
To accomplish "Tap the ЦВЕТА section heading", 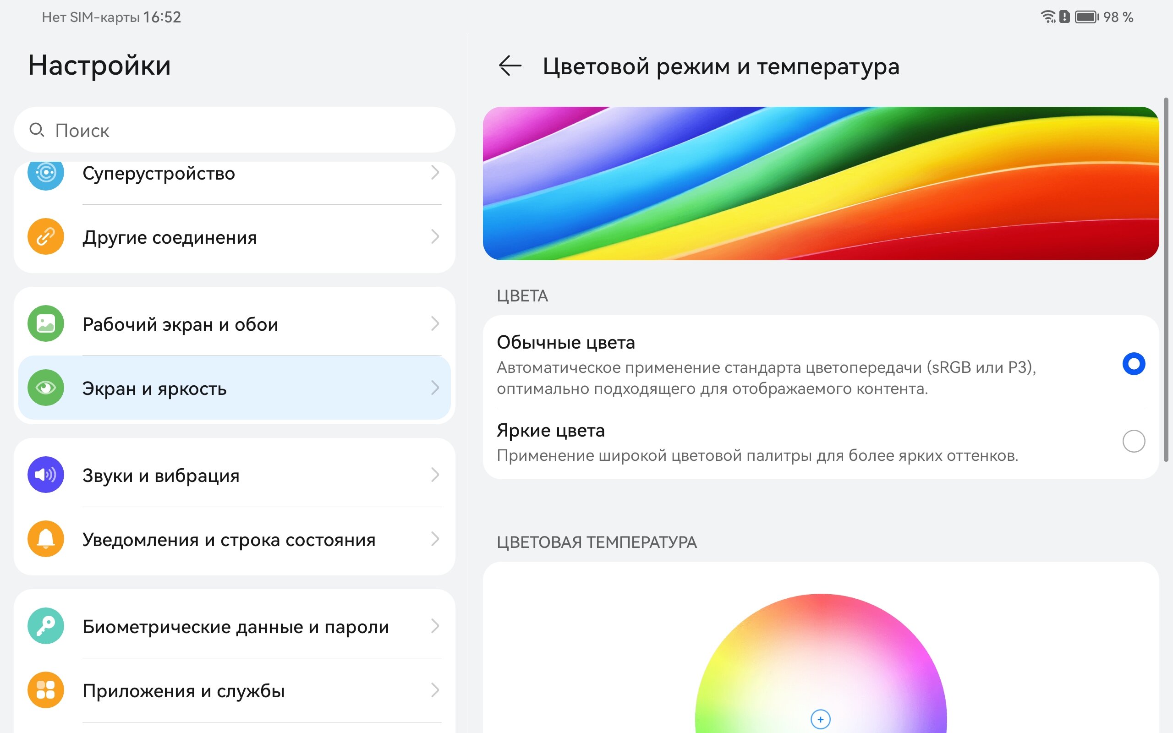I will [522, 296].
